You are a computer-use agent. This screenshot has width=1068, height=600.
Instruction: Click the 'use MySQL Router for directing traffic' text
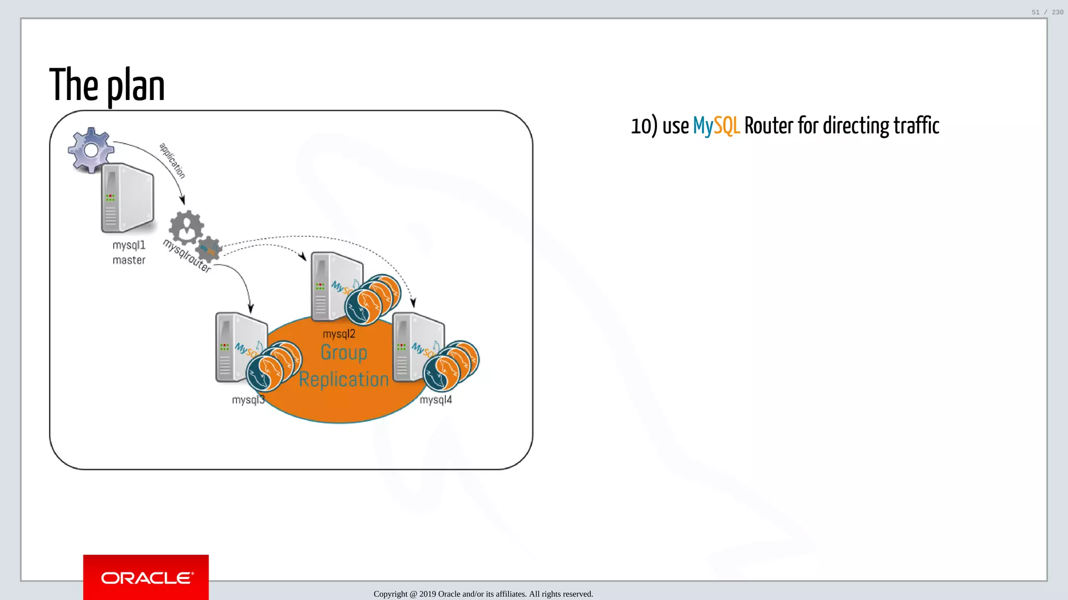pyautogui.click(x=800, y=126)
